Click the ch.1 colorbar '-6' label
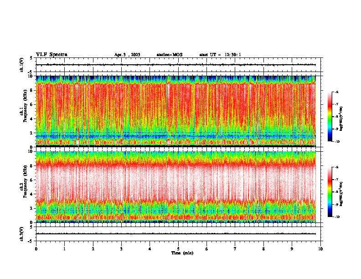The width and height of the screenshot is (361, 279). [336, 92]
